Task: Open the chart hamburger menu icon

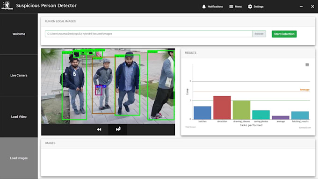Action: [x=307, y=65]
